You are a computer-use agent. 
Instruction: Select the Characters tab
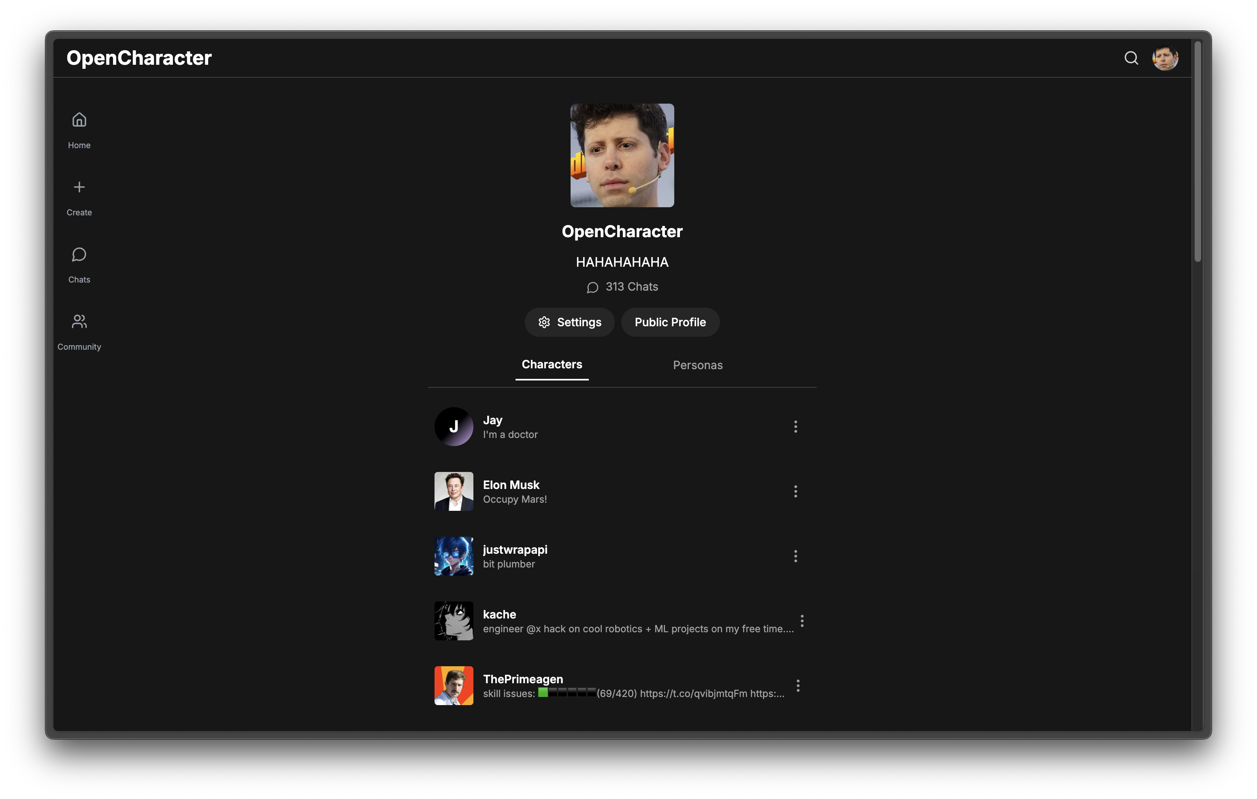(552, 364)
